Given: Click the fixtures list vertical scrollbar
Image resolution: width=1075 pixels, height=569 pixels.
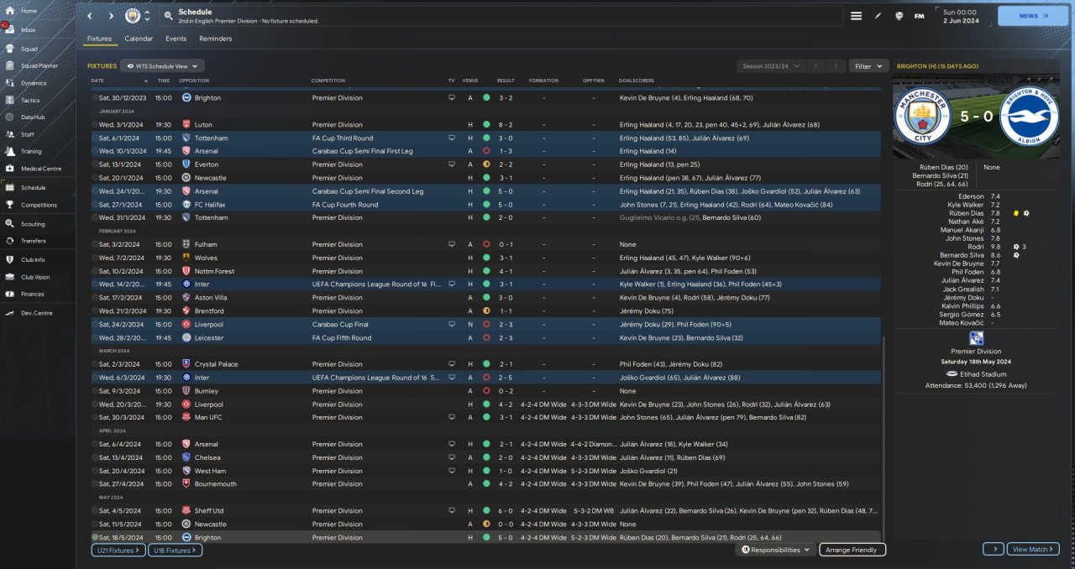Looking at the screenshot, I should [x=884, y=436].
